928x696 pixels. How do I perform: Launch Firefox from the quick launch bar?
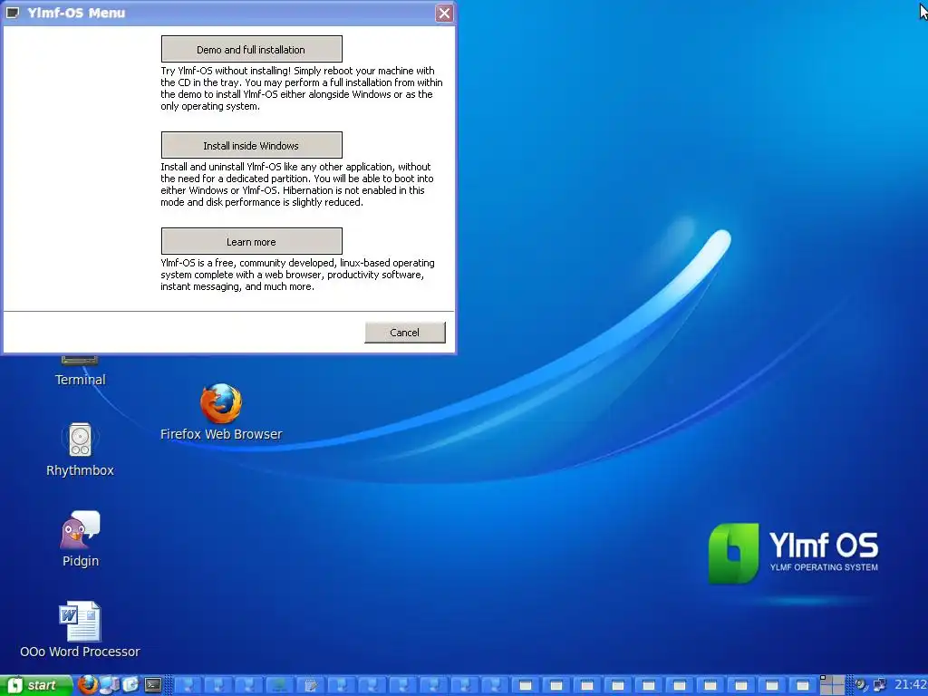coord(88,685)
